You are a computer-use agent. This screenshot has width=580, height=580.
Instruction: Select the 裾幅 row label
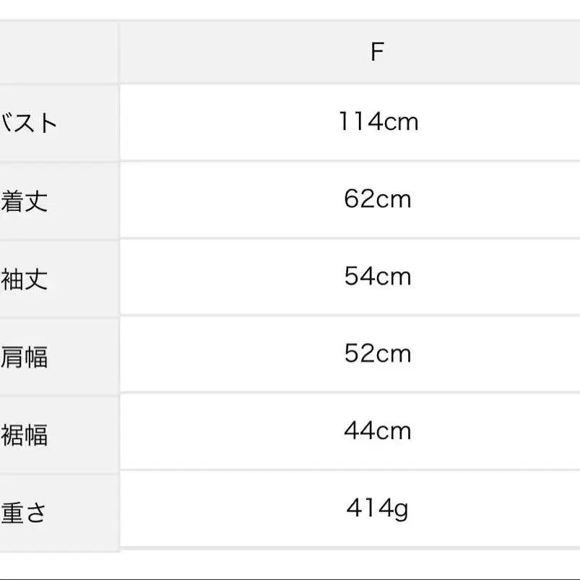[25, 435]
